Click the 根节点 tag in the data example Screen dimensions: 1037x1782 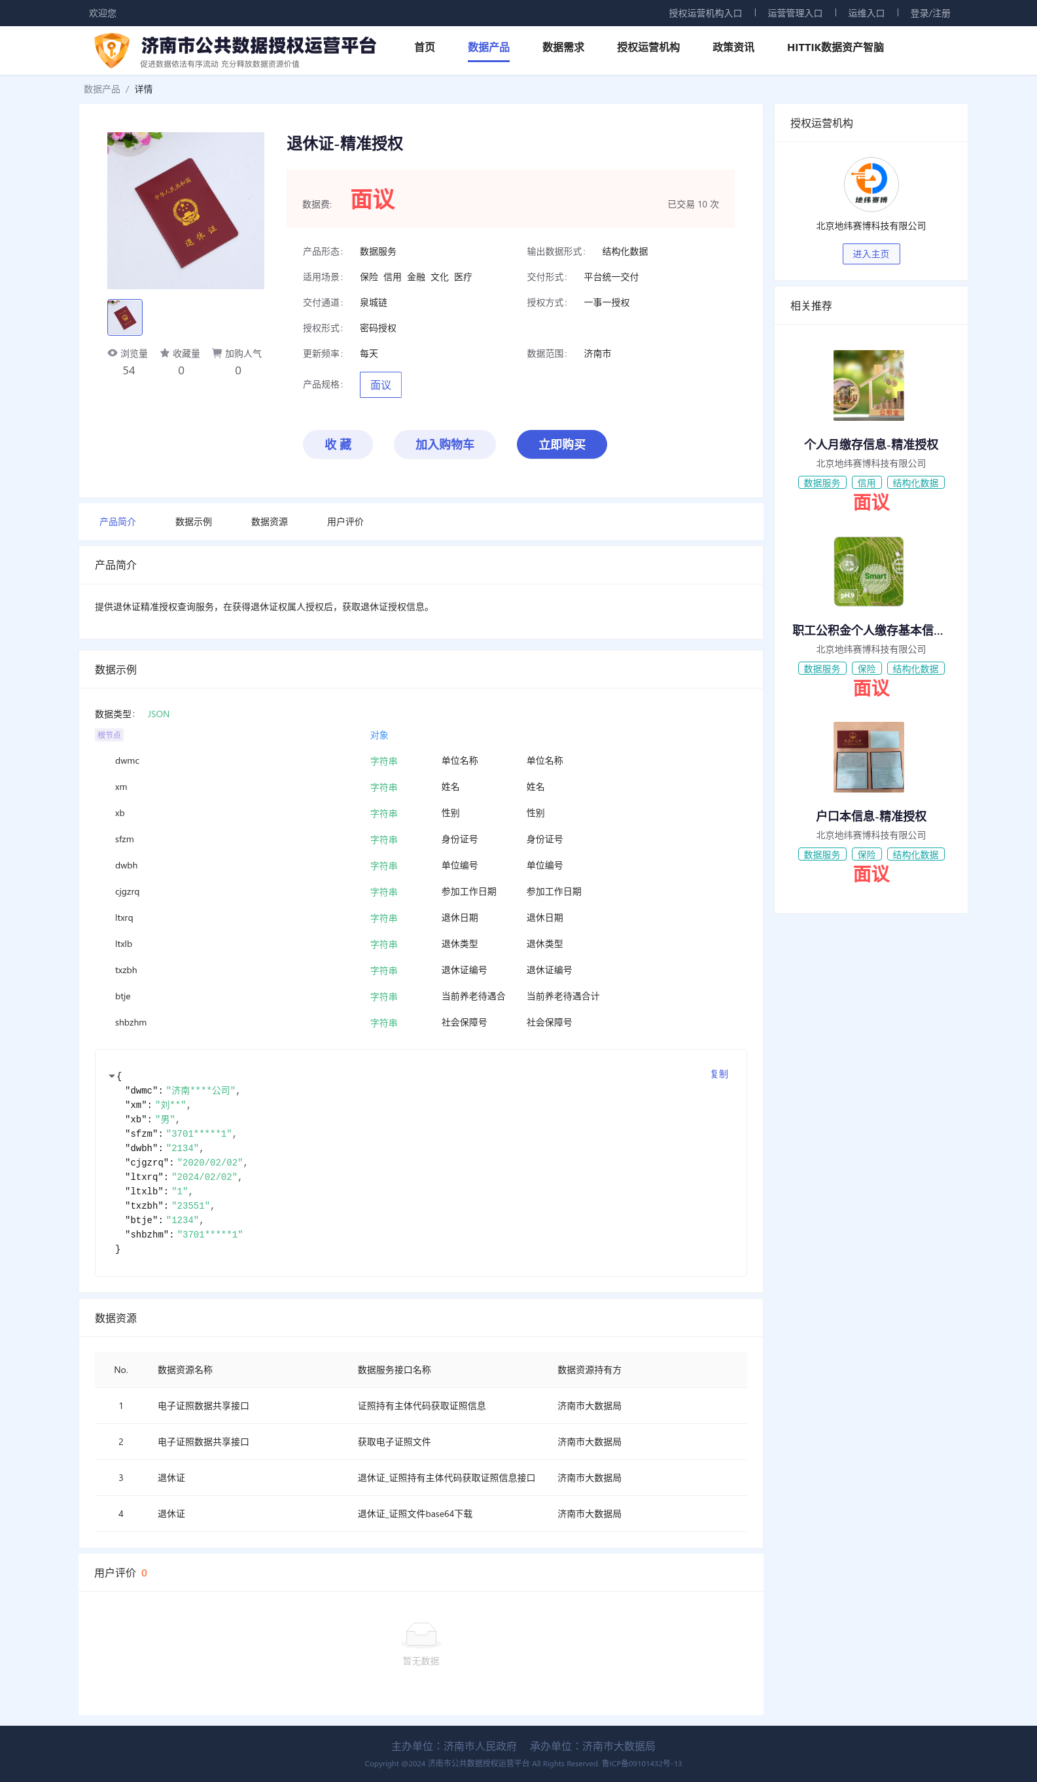(x=109, y=736)
